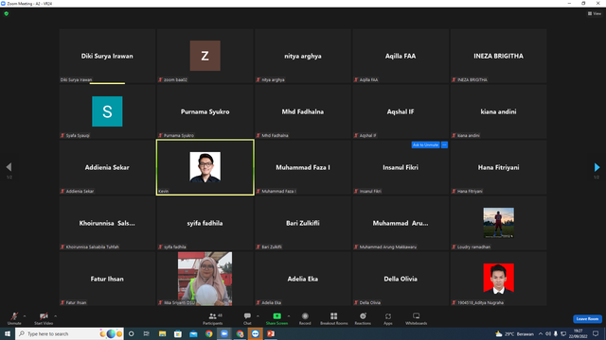Click the Fatur Ihsan participant name
The height and width of the screenshot is (340, 606).
(x=107, y=279)
